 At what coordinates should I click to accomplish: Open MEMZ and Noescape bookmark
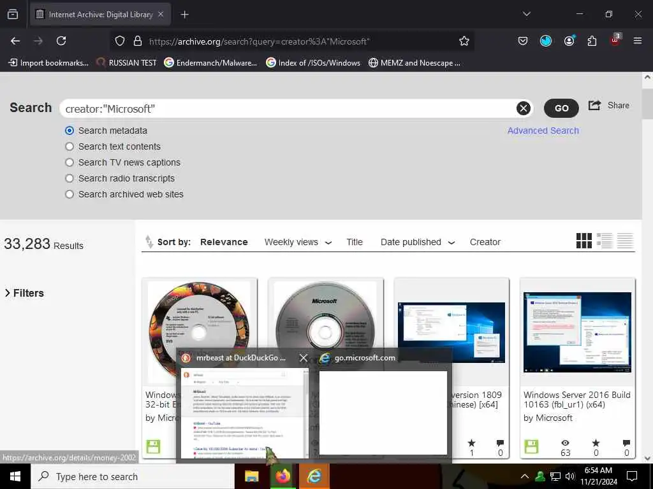pyautogui.click(x=415, y=63)
